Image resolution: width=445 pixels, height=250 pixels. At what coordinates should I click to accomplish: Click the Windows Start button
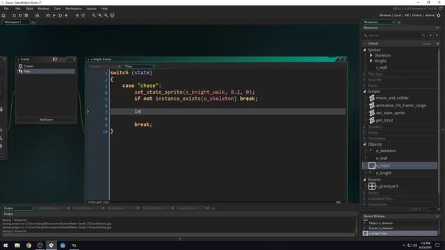(6, 245)
